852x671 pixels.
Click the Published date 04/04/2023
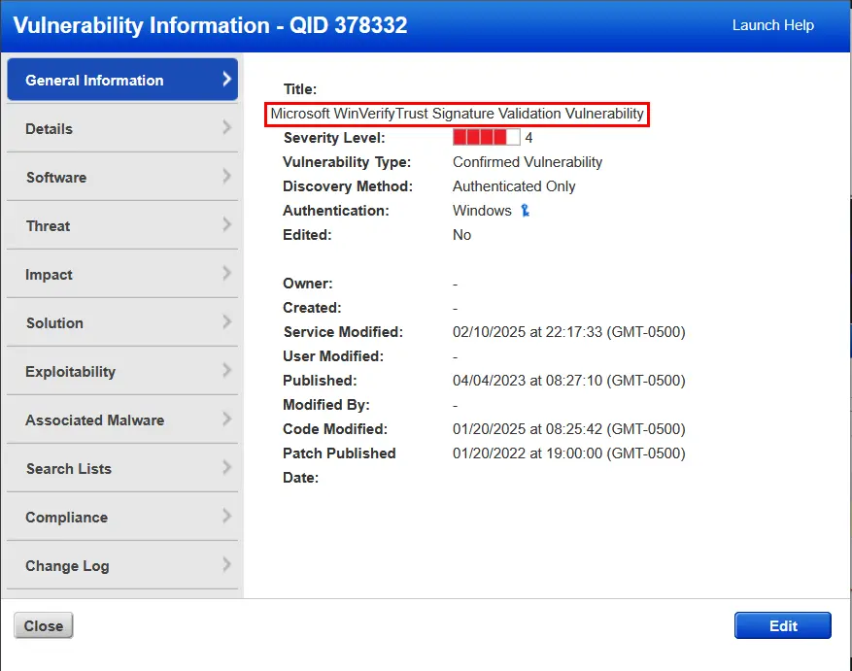pos(569,381)
